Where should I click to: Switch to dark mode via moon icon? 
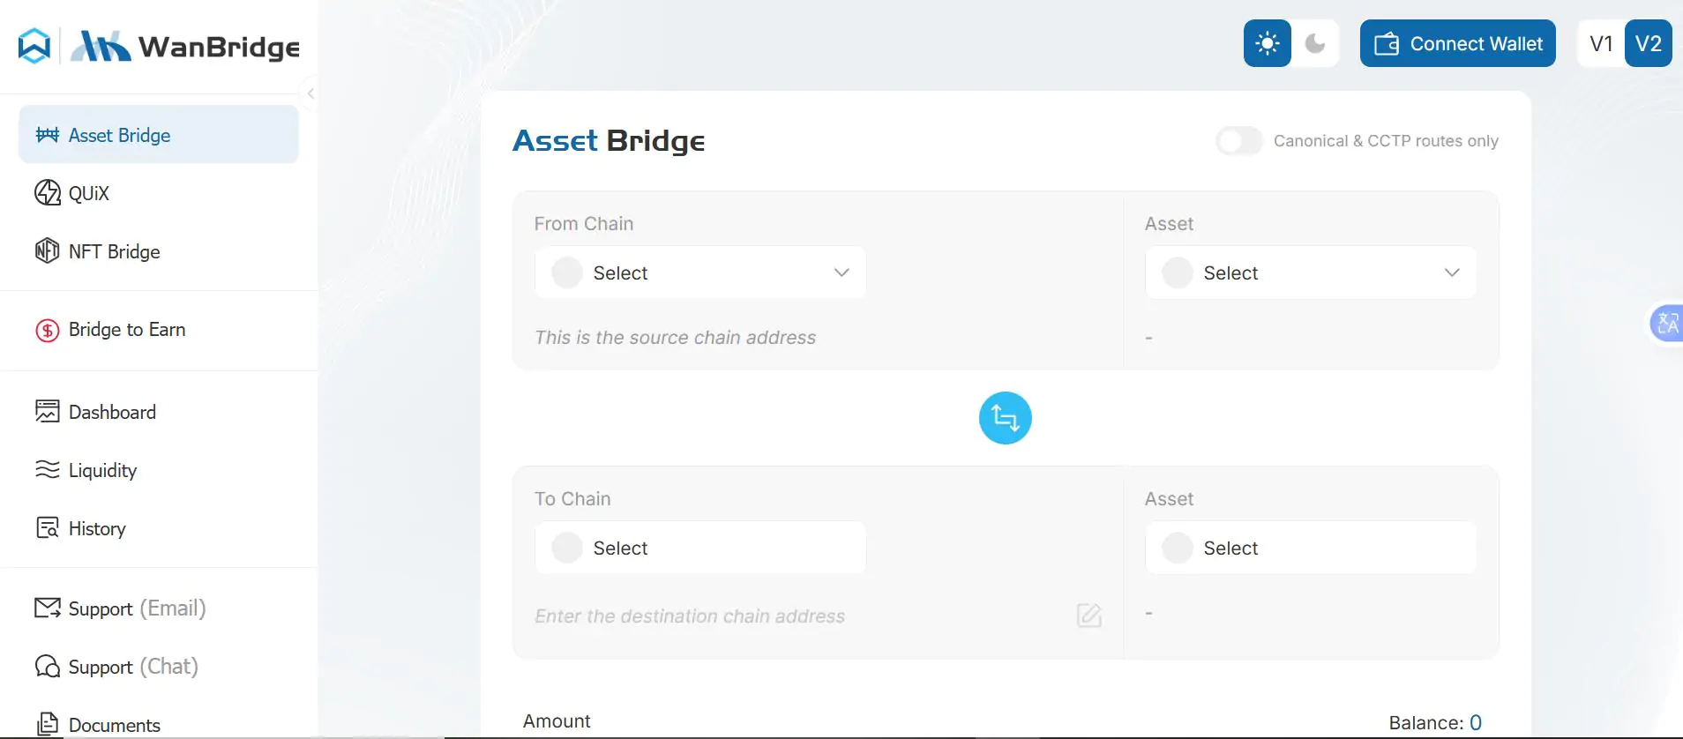tap(1316, 43)
